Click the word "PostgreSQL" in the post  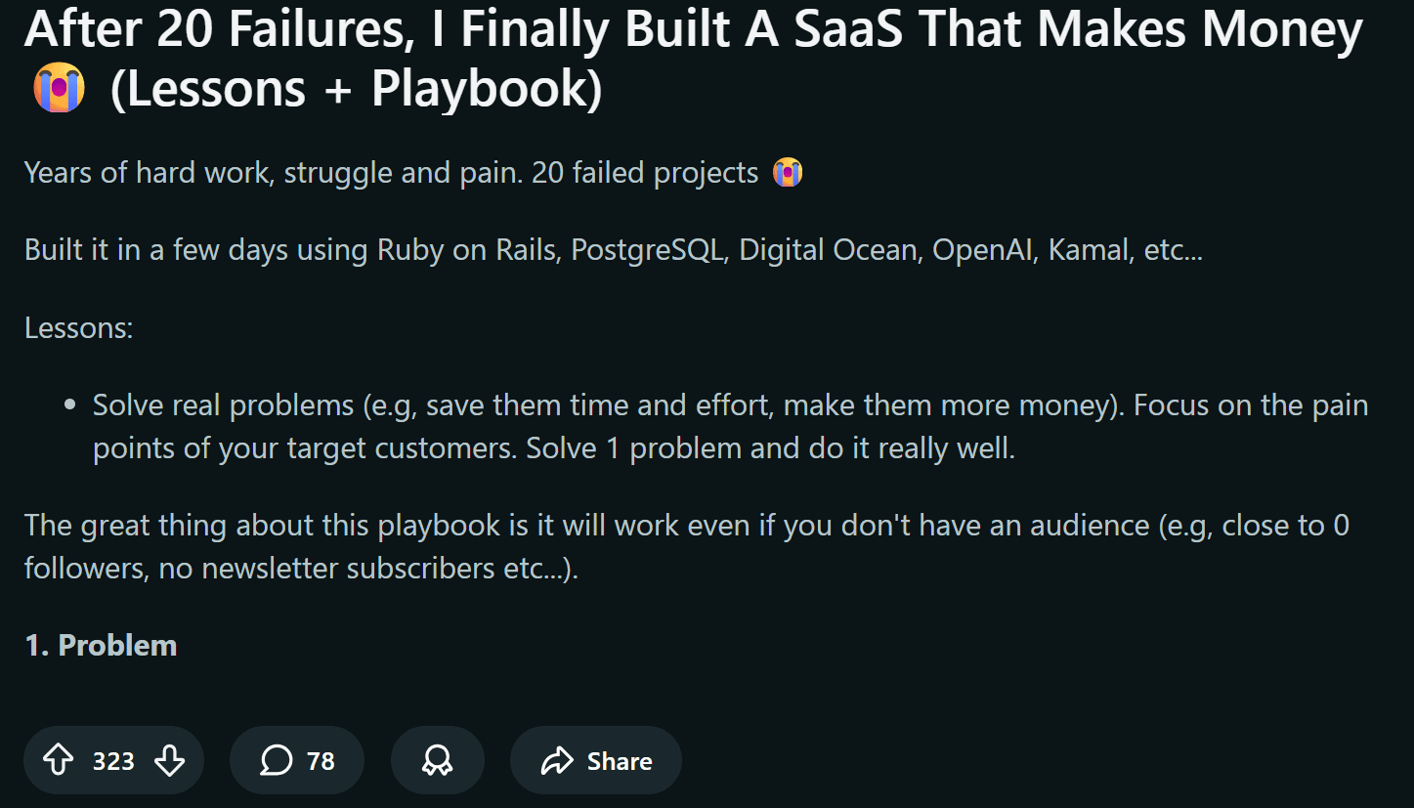tap(649, 250)
